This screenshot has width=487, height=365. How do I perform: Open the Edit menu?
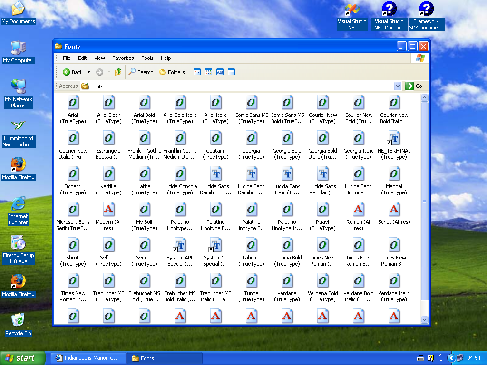(82, 58)
